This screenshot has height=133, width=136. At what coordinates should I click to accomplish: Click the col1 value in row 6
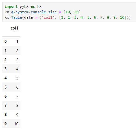click(x=17, y=96)
